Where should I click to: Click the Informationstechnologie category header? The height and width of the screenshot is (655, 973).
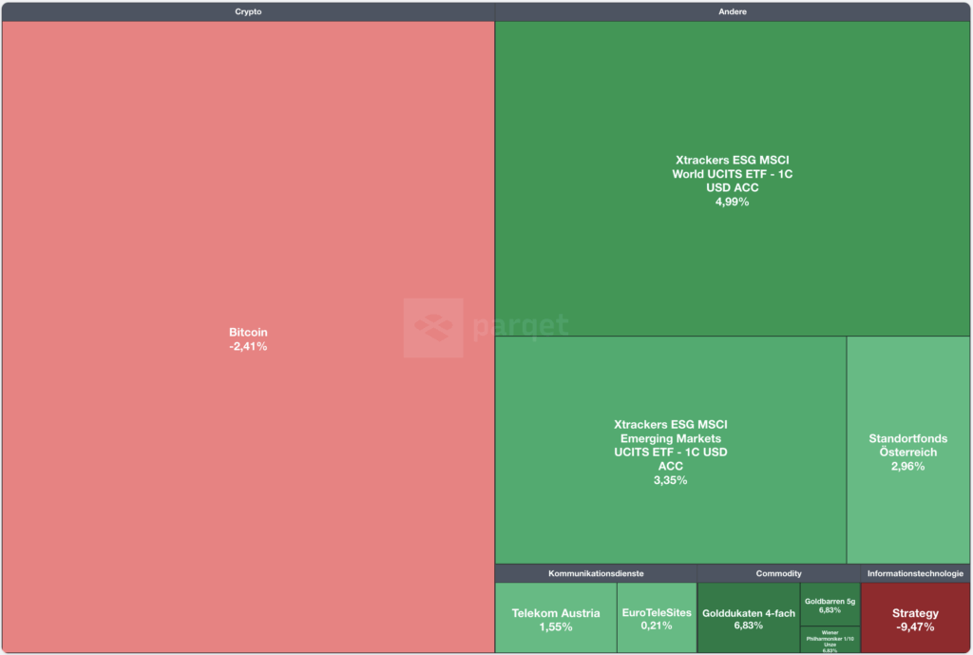915,573
